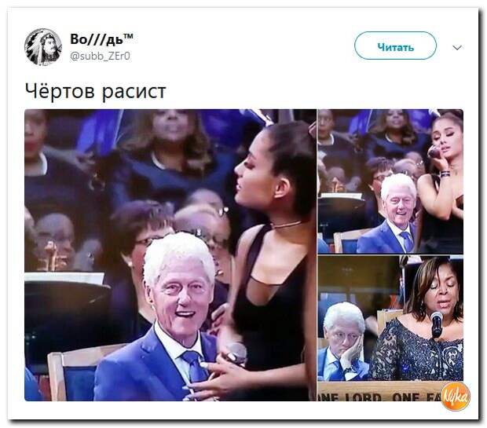Image resolution: width=487 pixels, height=428 pixels.
Task: Click the orange Nyka watermark logo
Action: (456, 397)
